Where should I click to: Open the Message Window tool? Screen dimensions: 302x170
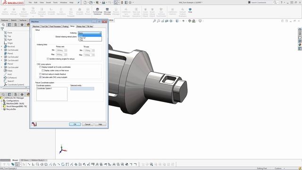[107, 11]
